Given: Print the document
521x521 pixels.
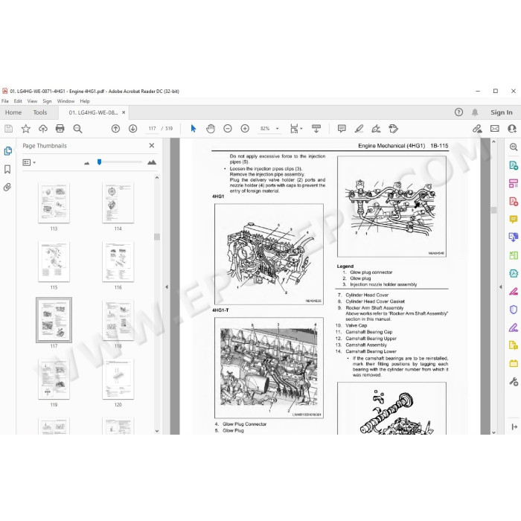Looking at the screenshot, I should (x=60, y=129).
